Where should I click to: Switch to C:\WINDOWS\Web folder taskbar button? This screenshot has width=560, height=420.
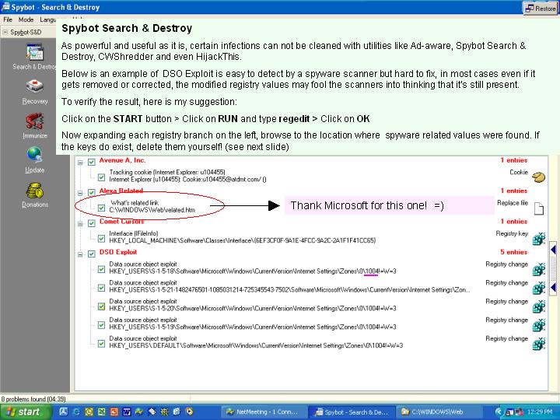(x=439, y=411)
